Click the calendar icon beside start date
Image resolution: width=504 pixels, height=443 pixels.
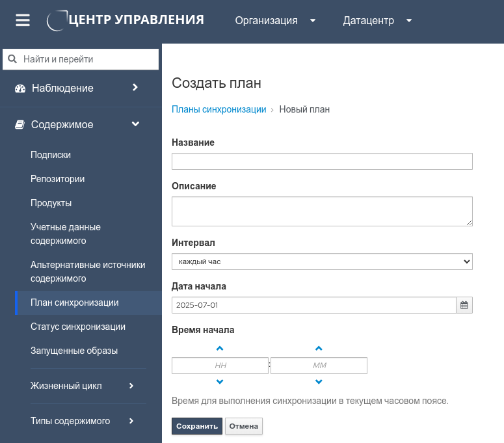464,305
